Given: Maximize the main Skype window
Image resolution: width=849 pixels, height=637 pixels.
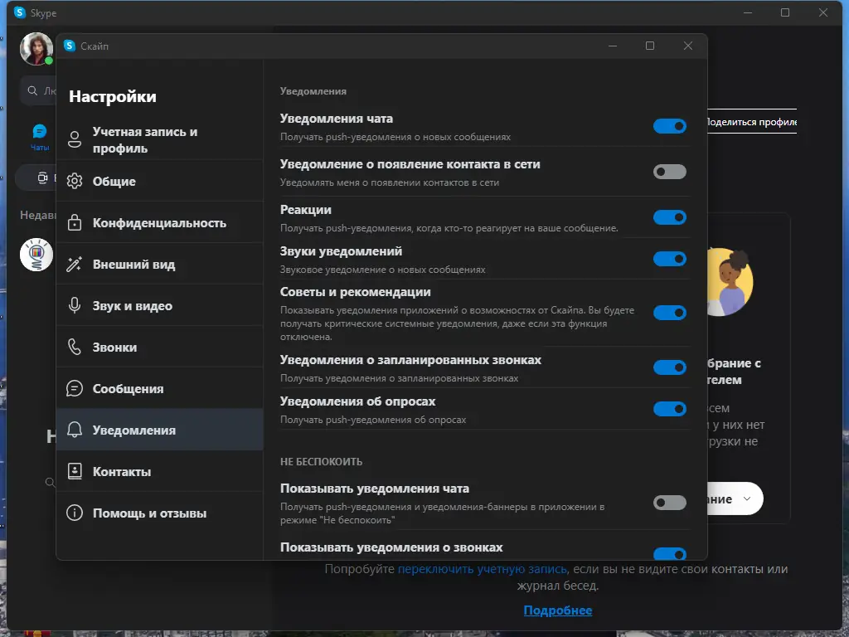Looking at the screenshot, I should tap(785, 12).
